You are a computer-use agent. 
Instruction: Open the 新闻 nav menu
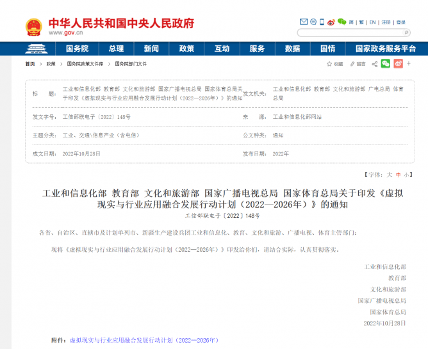(x=151, y=49)
